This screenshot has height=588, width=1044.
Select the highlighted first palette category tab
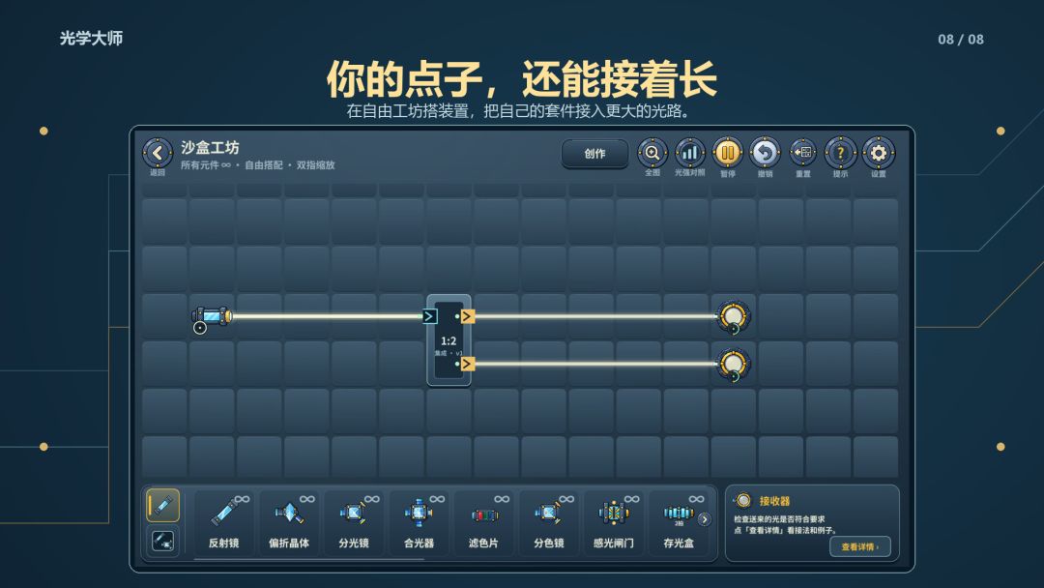[x=162, y=506]
